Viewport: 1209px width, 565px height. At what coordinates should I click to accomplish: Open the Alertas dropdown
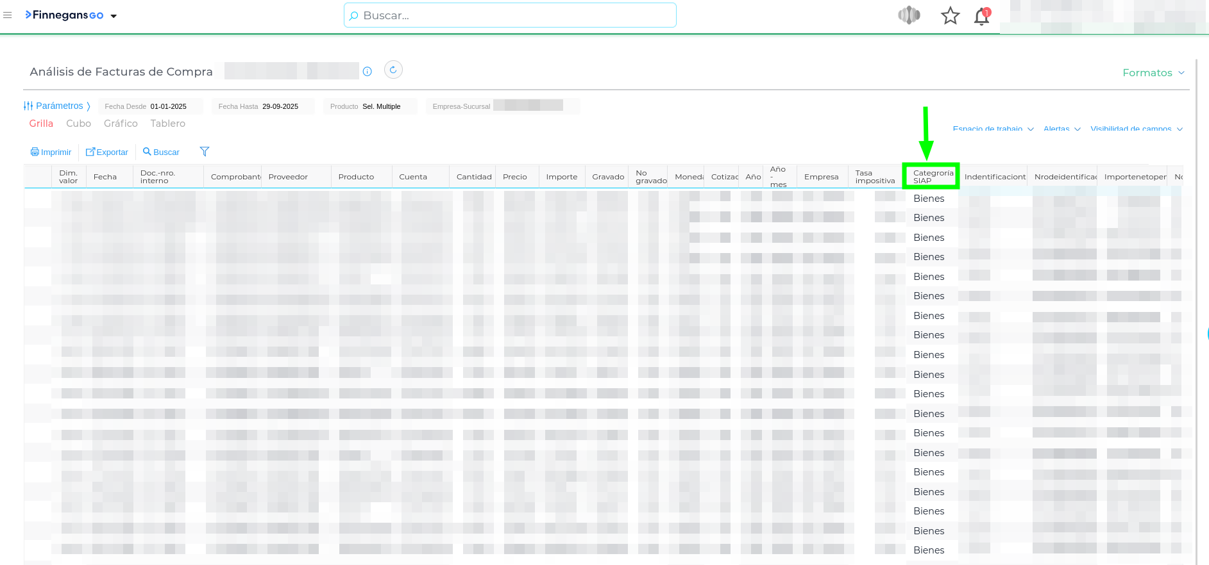coord(1061,129)
